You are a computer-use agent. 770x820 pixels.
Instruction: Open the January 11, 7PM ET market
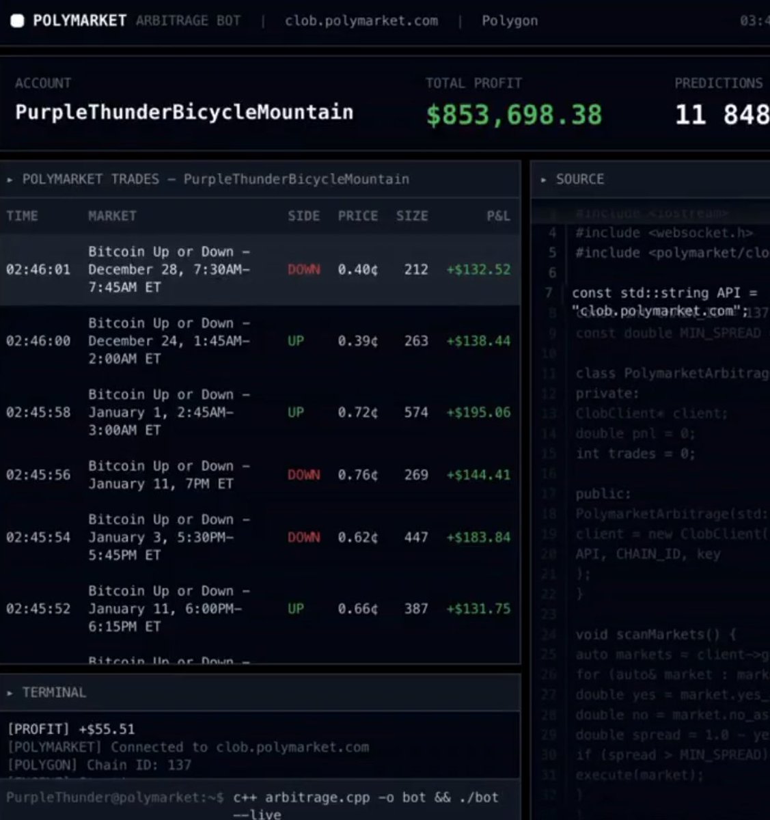click(x=169, y=475)
